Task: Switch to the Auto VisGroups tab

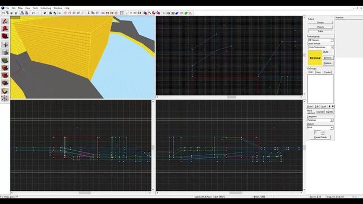Action: [318, 73]
